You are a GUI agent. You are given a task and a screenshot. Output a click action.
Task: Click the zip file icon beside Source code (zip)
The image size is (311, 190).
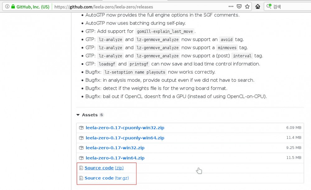pyautogui.click(x=81, y=168)
